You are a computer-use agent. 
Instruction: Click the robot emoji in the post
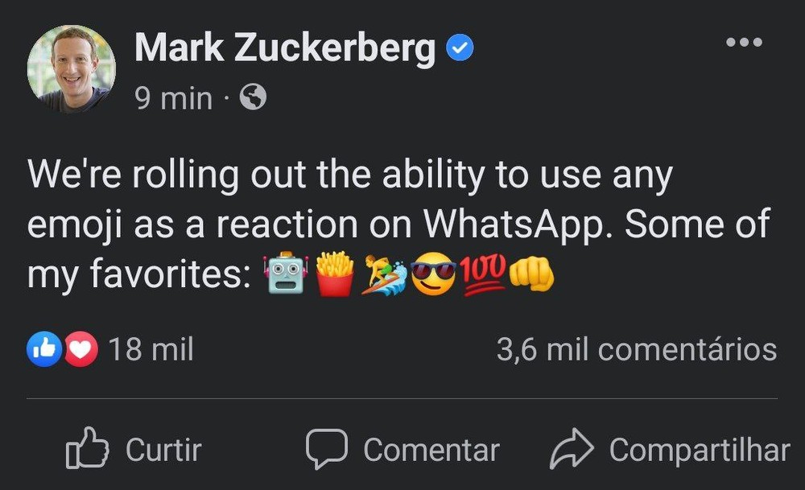[286, 274]
